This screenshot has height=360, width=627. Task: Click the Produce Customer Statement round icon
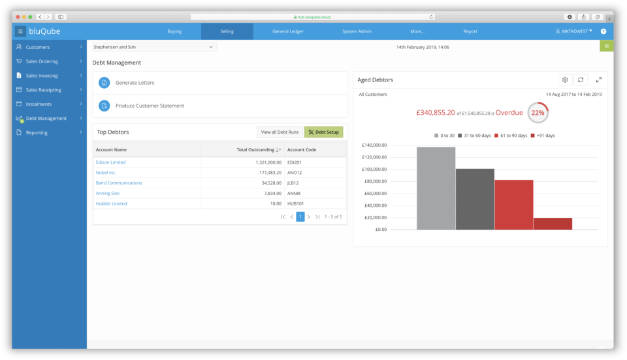(x=104, y=106)
